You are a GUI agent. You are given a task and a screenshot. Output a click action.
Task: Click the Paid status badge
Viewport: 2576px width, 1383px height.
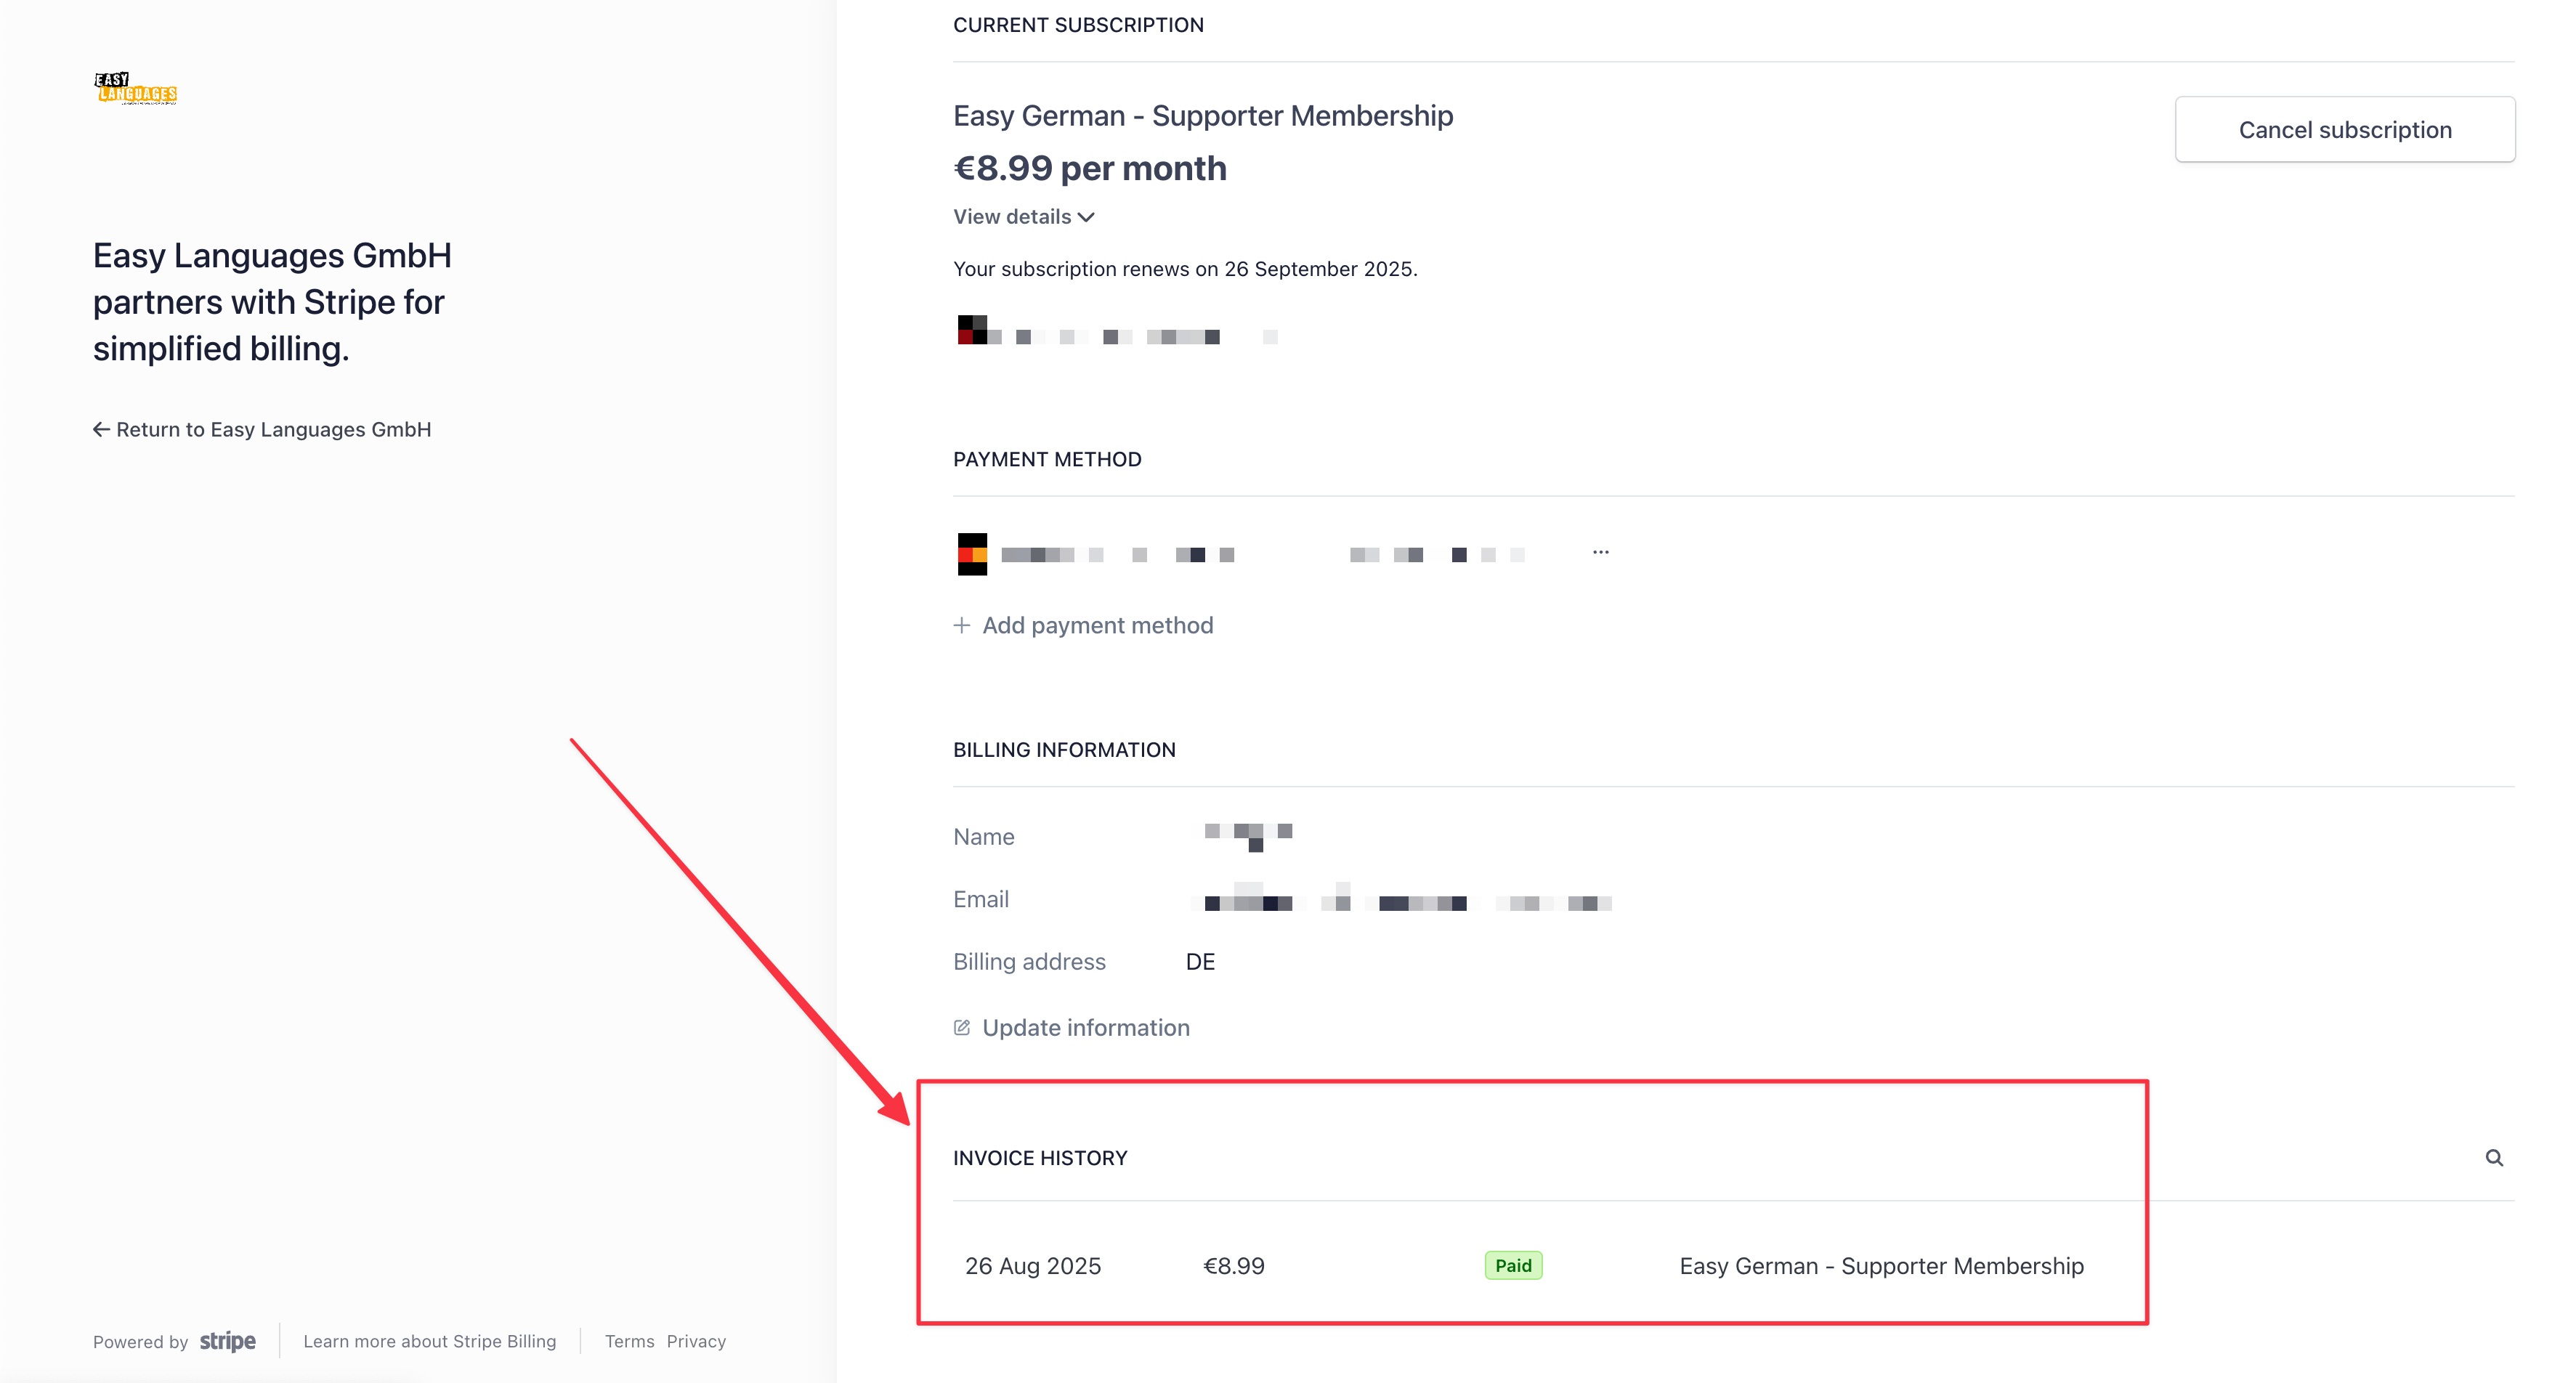(1513, 1266)
